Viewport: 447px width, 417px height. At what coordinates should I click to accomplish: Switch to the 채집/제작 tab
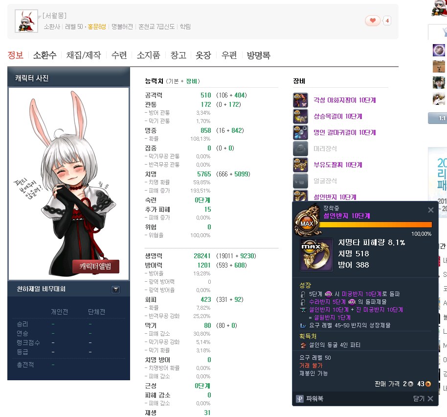pyautogui.click(x=83, y=55)
